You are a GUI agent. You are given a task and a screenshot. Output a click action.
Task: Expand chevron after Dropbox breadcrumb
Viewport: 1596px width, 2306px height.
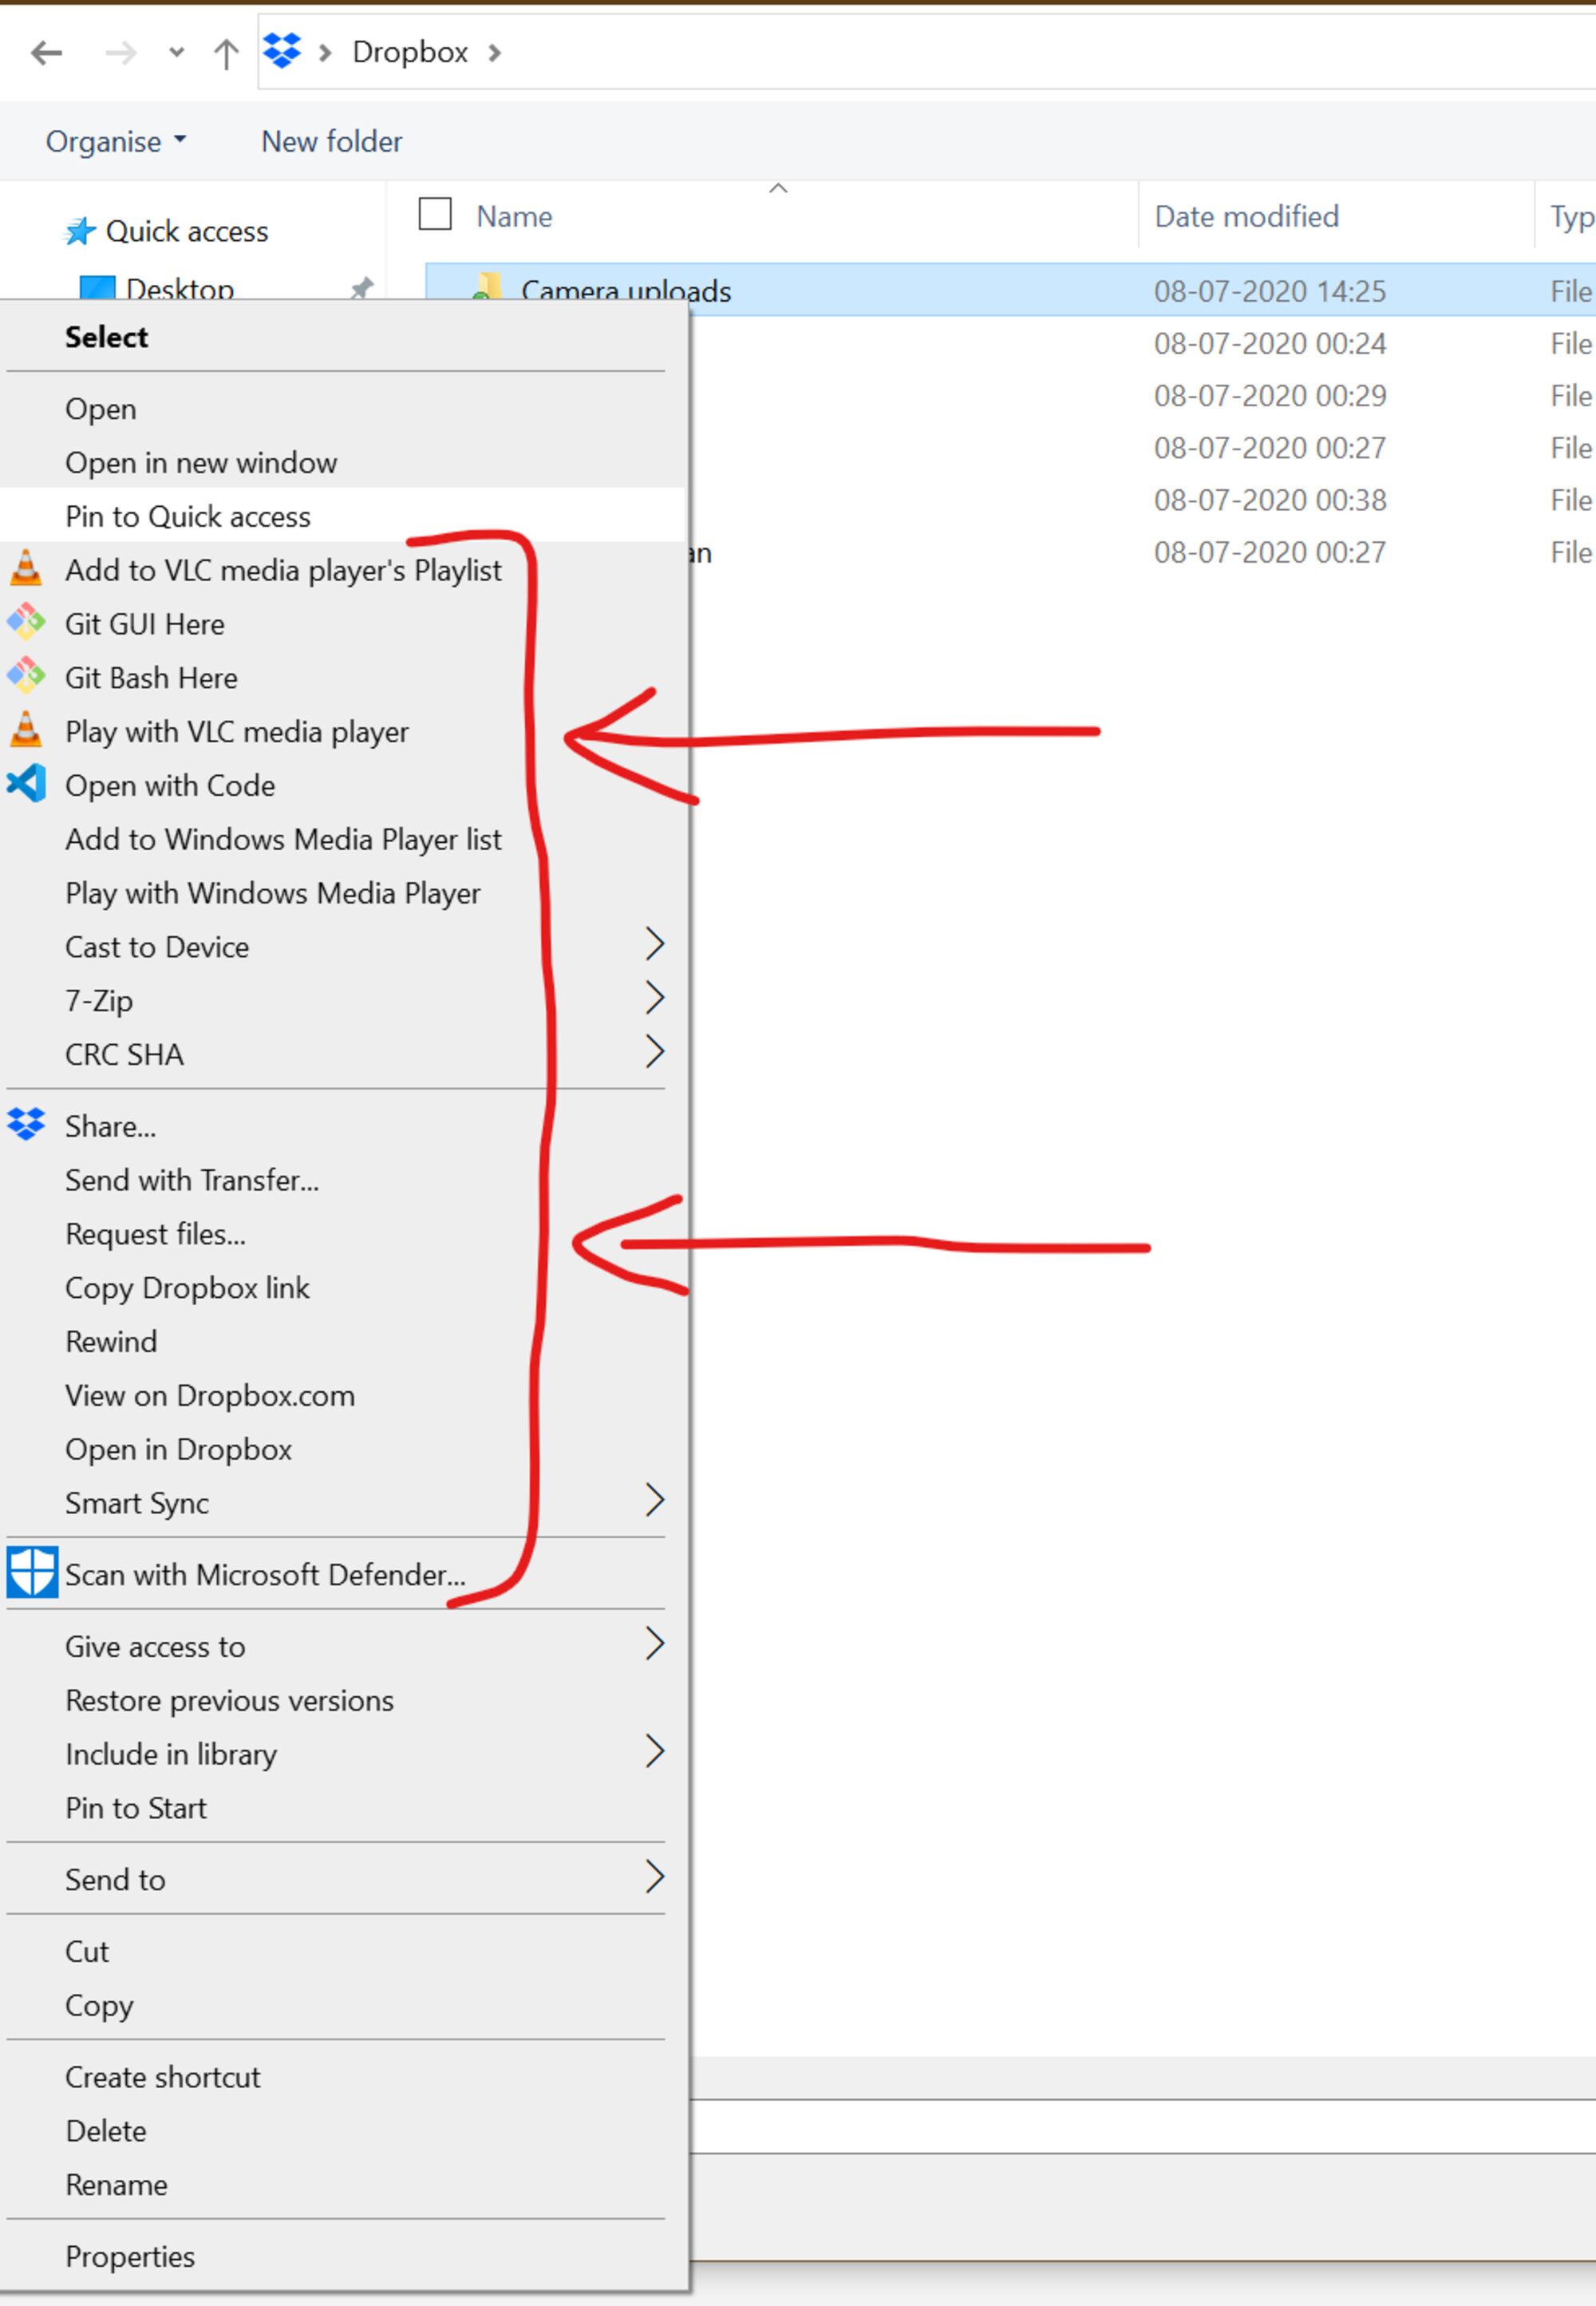click(x=495, y=52)
